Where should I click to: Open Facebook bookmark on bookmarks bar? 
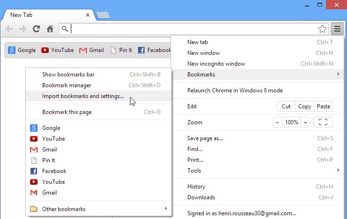pyautogui.click(x=154, y=50)
